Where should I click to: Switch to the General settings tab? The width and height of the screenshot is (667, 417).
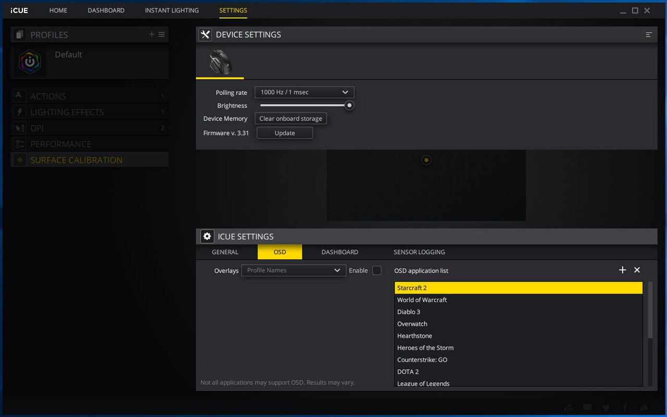click(x=225, y=252)
